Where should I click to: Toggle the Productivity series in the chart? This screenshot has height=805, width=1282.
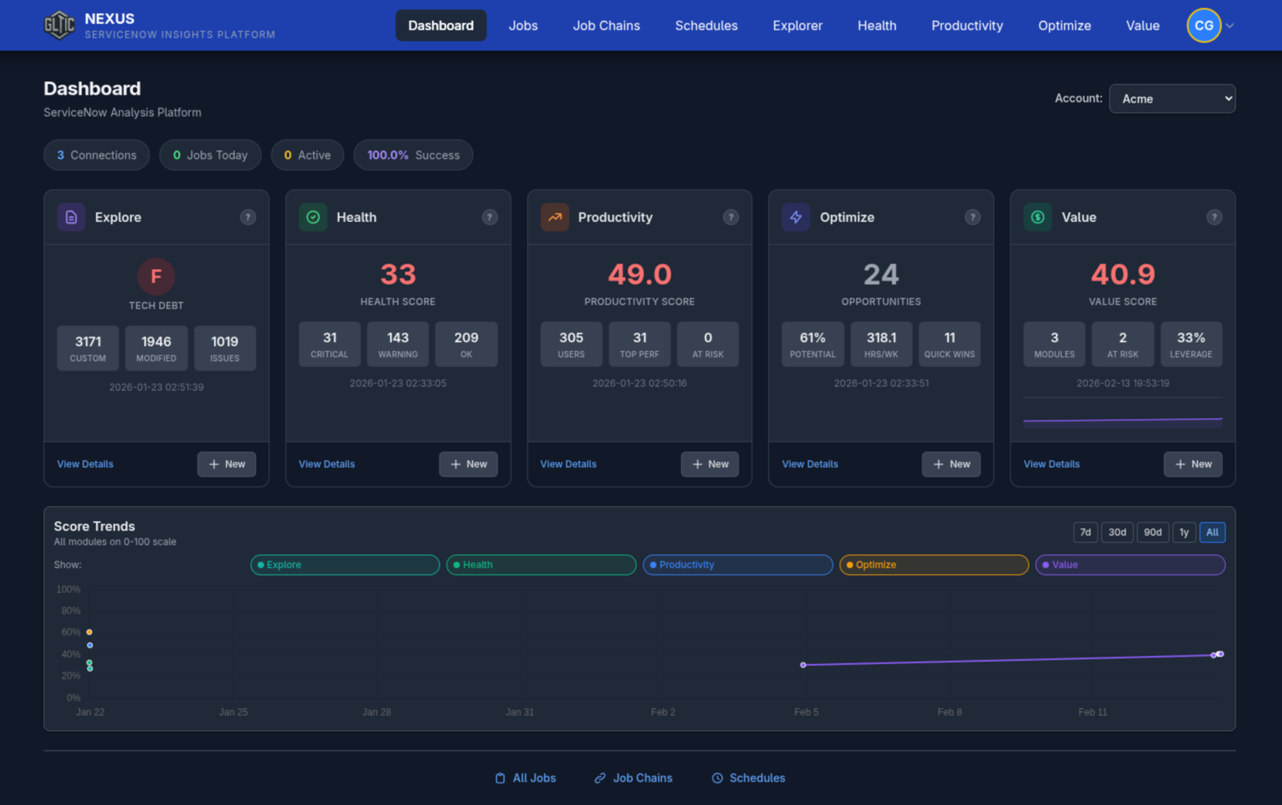(x=737, y=565)
